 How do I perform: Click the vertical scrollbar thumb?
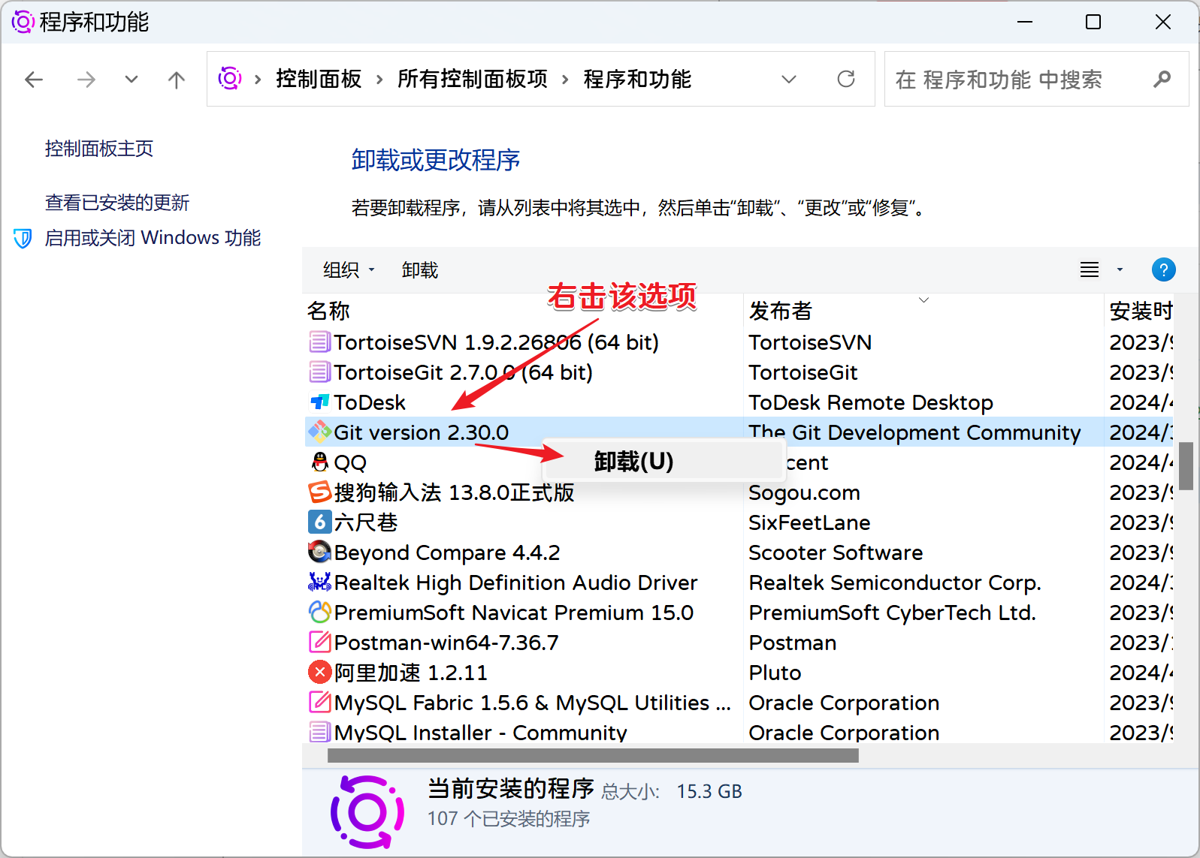[1186, 465]
